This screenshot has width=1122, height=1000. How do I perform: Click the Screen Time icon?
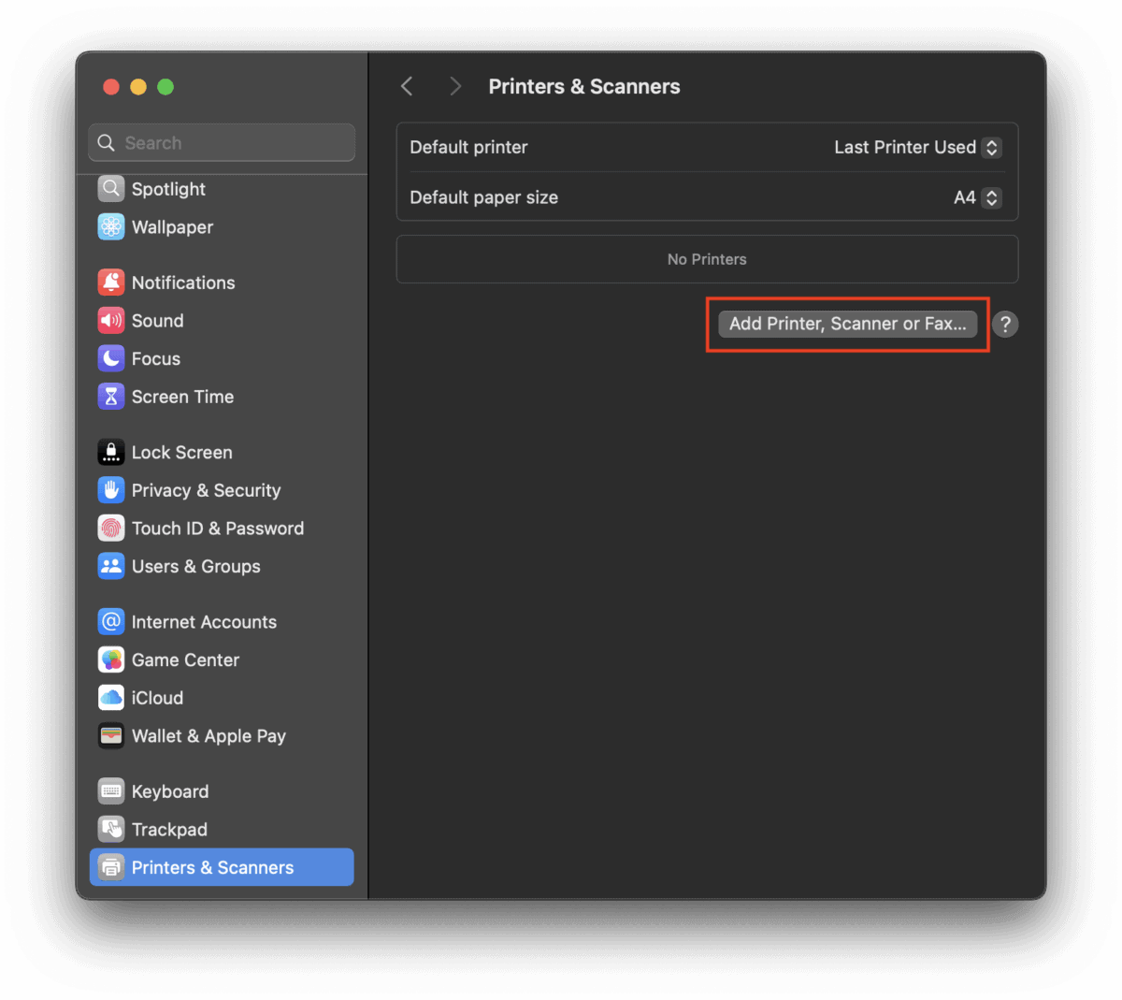[x=110, y=397]
